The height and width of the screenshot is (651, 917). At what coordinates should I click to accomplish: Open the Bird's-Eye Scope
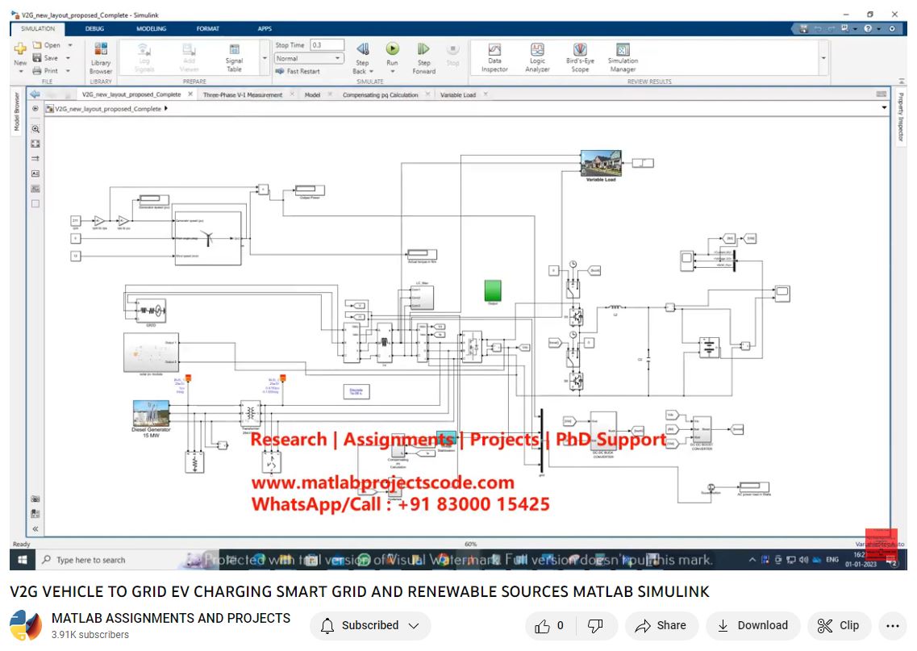click(x=578, y=56)
